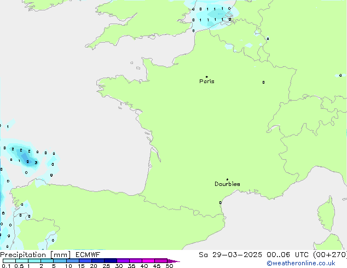Click the 00..06 UTC time range

[x=287, y=255]
